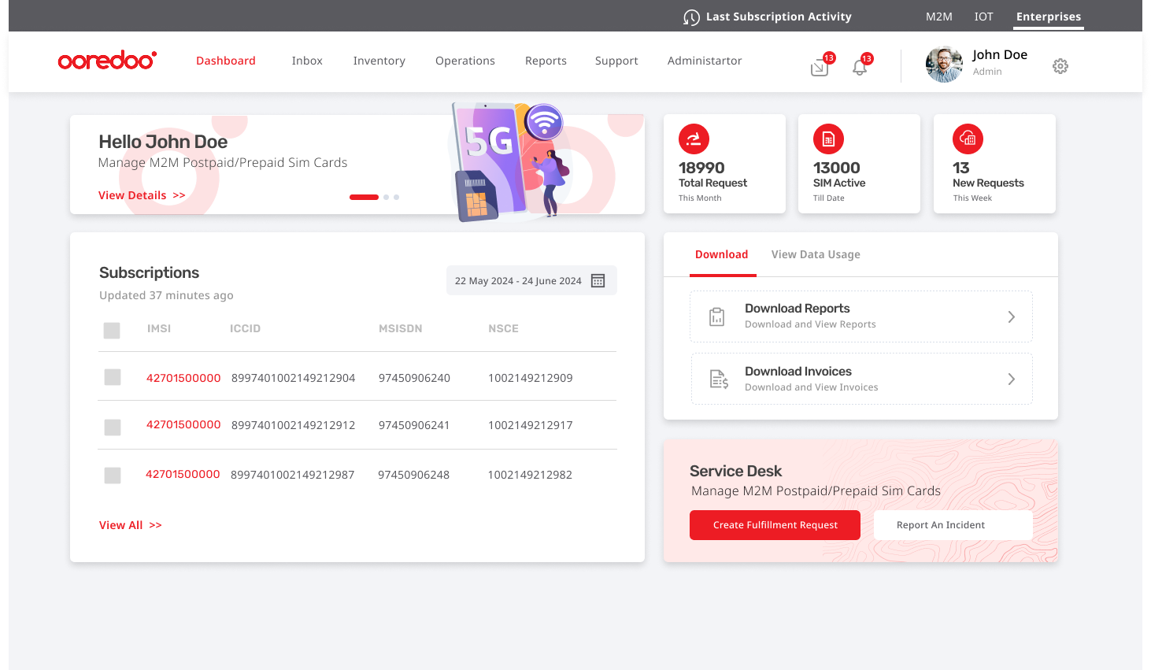Viewport: 1151px width, 670px height.
Task: Click the John Doe user name
Action: (1000, 54)
